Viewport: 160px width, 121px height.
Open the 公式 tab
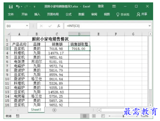tap(68, 14)
